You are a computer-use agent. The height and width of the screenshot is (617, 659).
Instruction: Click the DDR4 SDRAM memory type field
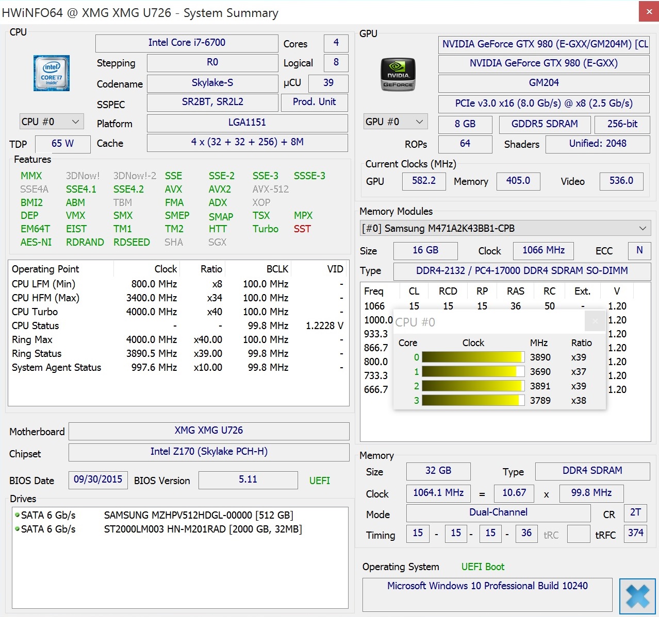[x=592, y=471]
